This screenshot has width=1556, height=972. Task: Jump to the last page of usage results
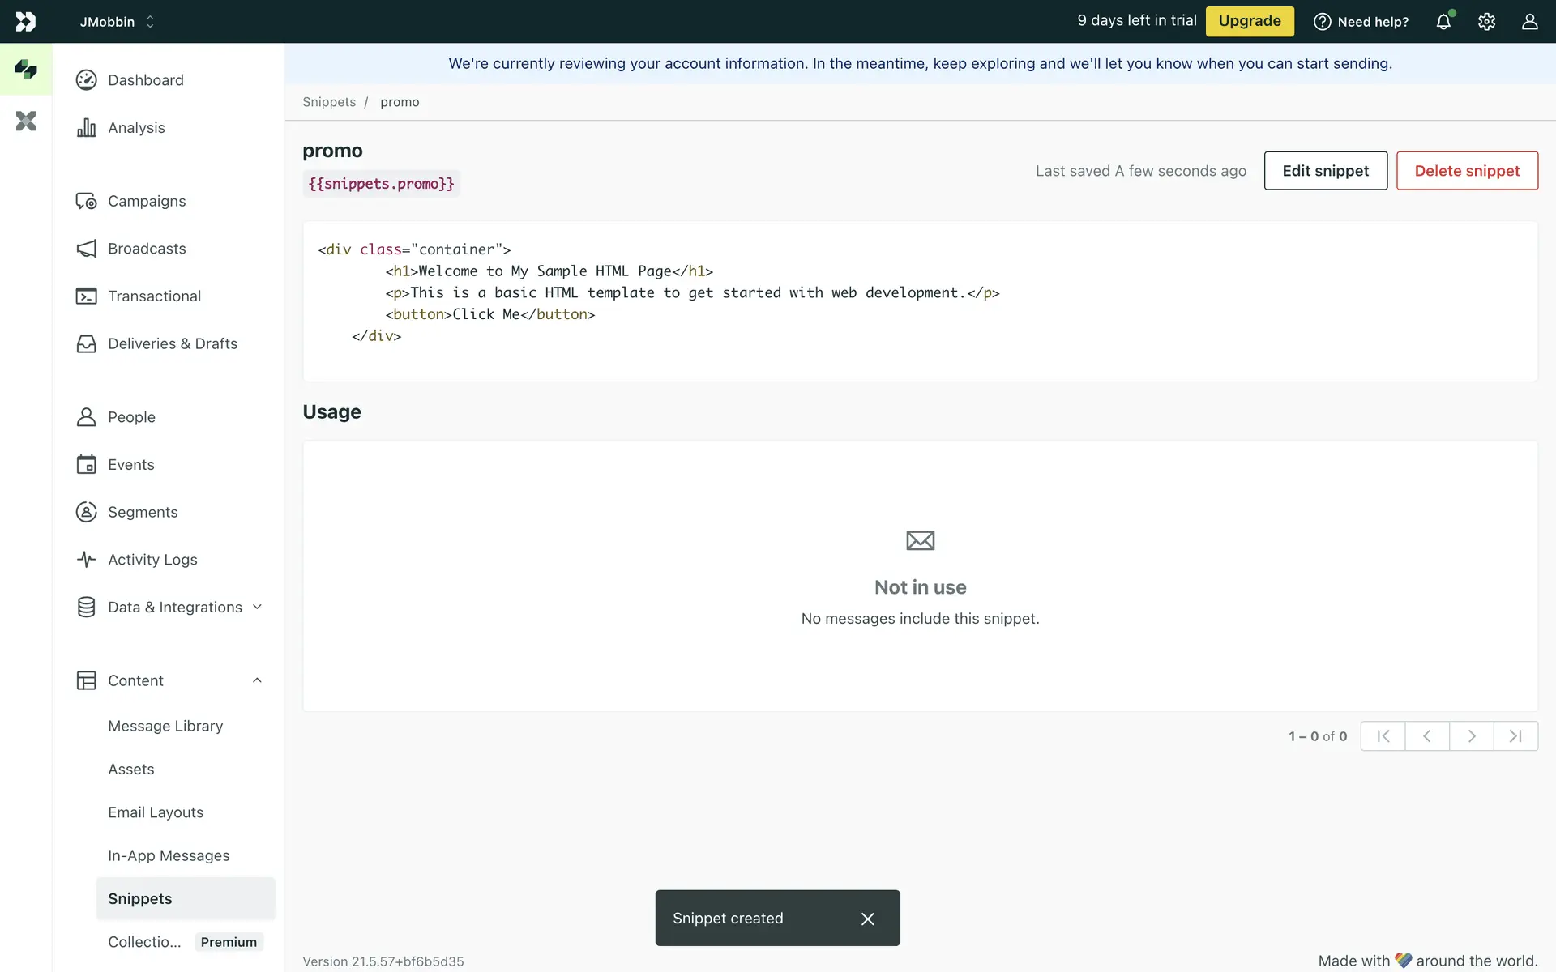point(1515,736)
